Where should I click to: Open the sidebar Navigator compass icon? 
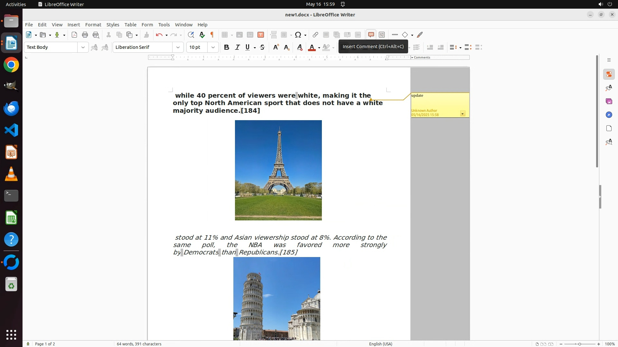[x=609, y=115]
